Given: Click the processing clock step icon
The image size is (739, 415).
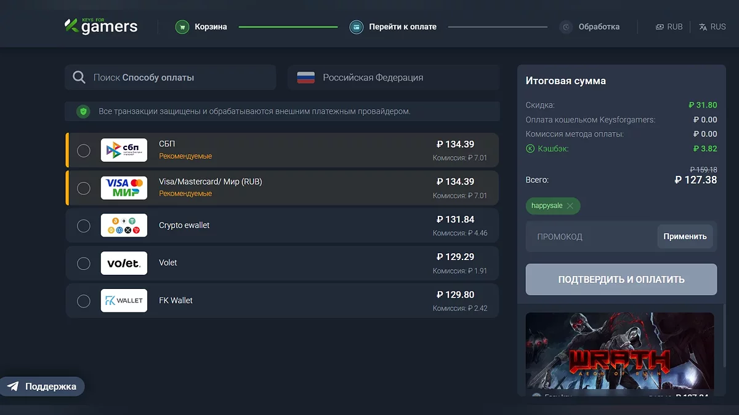Looking at the screenshot, I should (x=566, y=27).
